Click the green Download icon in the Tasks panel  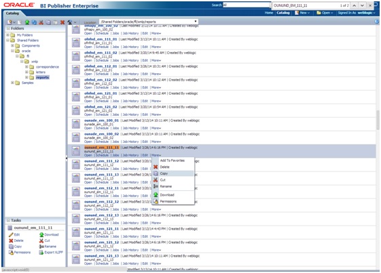(41, 234)
